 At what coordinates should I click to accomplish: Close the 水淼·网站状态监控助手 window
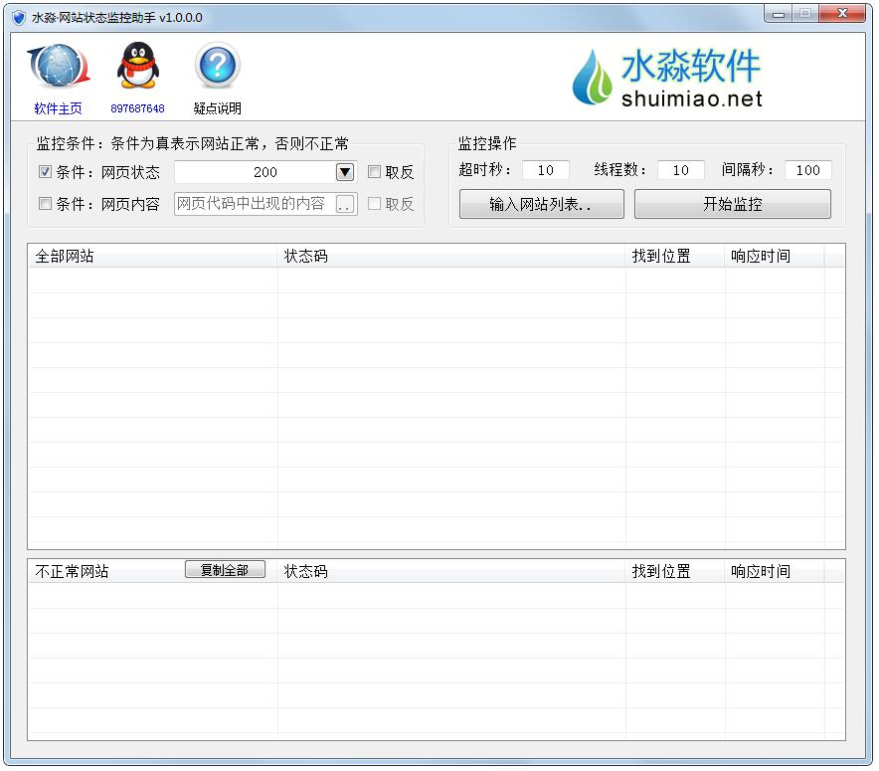[x=842, y=14]
